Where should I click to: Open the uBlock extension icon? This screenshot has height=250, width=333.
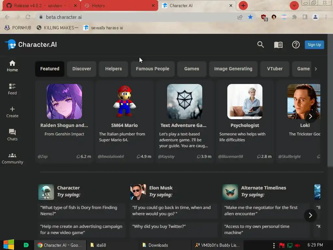(x=264, y=18)
